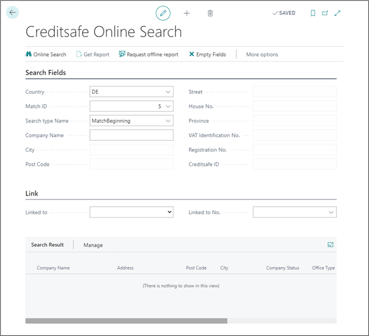The image size is (369, 336).
Task: Open the Manage menu
Action: tap(93, 245)
